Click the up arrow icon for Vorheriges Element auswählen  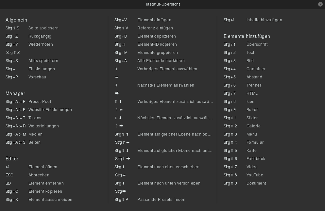click(116, 69)
